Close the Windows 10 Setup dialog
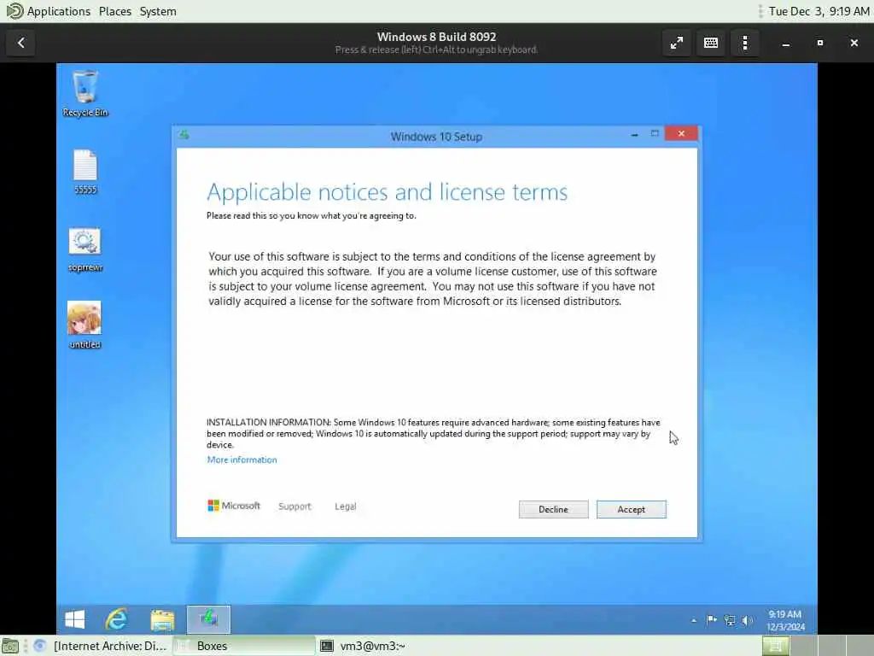 (681, 133)
